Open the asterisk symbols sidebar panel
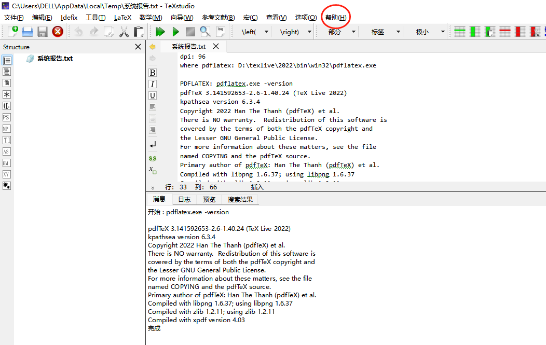 (x=7, y=94)
